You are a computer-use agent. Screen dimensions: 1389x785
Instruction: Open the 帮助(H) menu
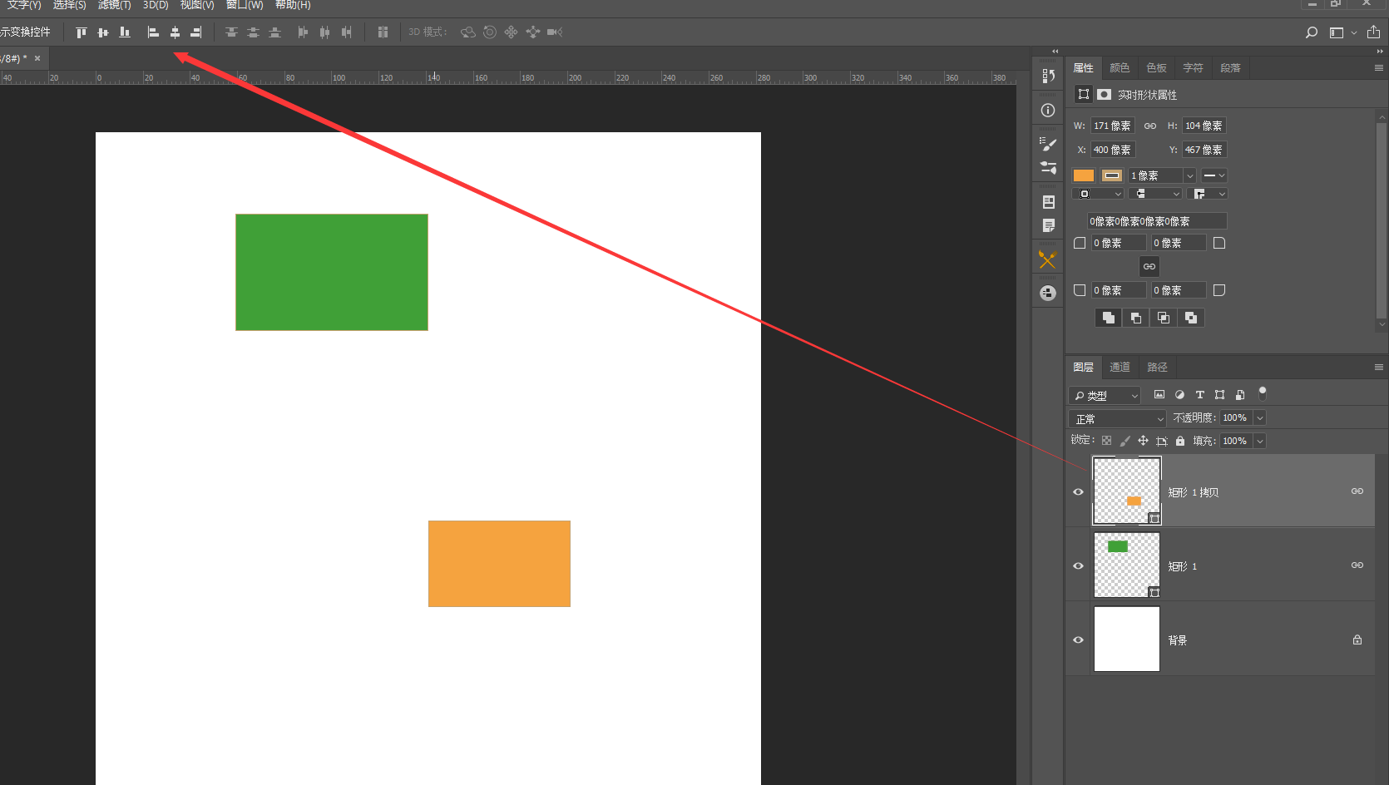coord(293,5)
